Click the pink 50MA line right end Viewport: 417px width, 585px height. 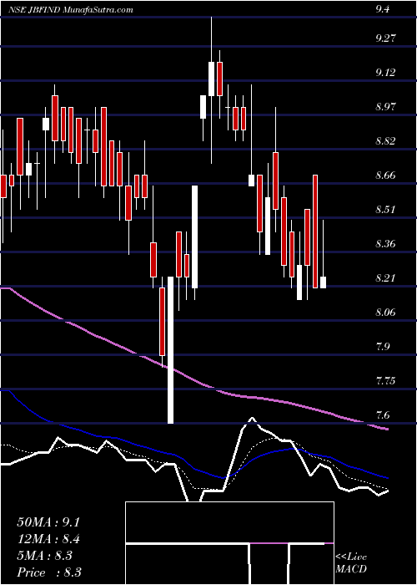pyautogui.click(x=387, y=429)
